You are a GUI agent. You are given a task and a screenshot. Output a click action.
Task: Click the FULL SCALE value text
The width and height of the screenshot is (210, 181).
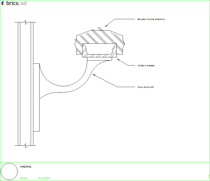click(44, 178)
